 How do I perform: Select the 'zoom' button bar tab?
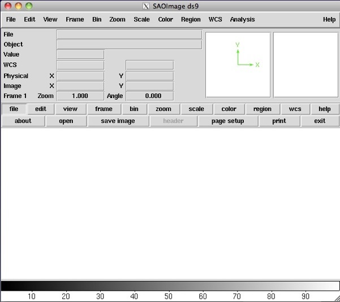pos(163,109)
